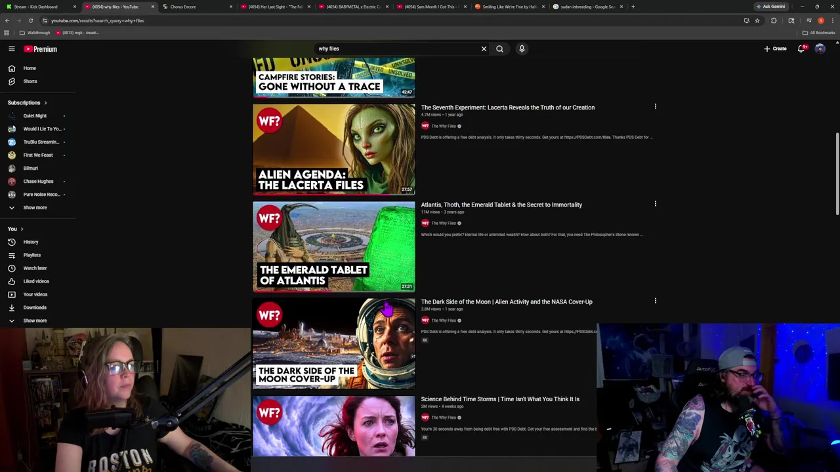This screenshot has height=472, width=840.
Task: Open the All Bookmarks folder
Action: click(x=818, y=33)
